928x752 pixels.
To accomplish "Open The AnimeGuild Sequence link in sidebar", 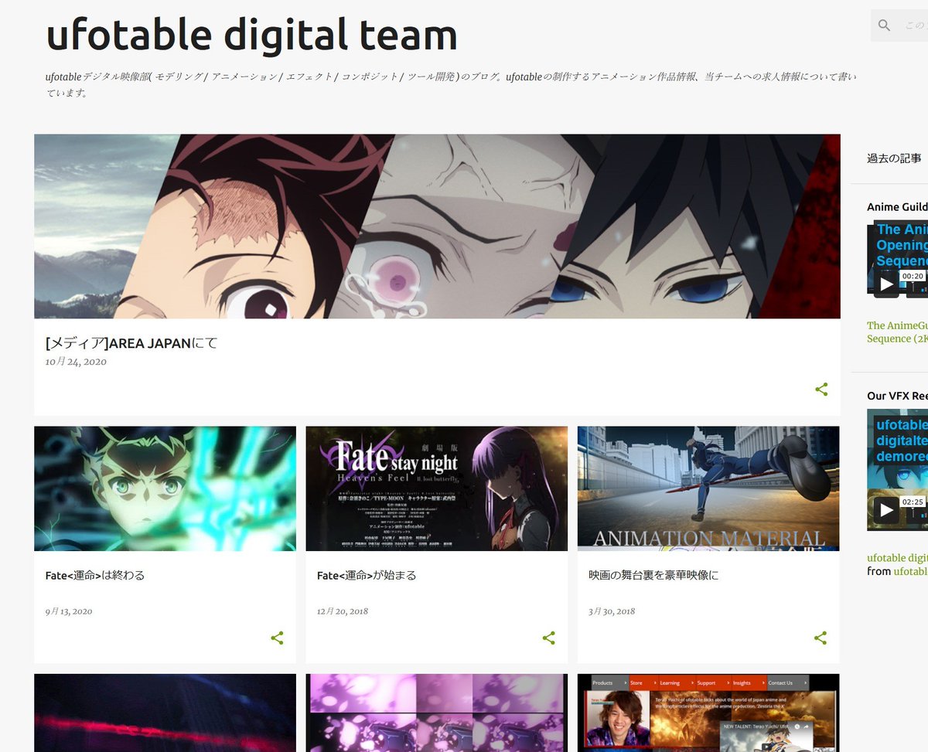I will 897,332.
